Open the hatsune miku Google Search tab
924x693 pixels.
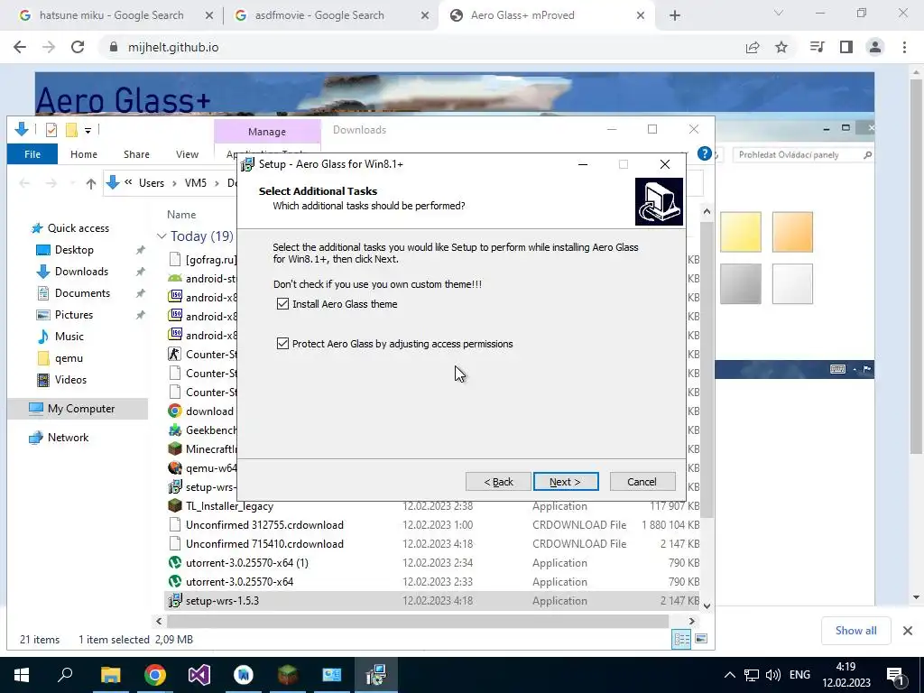(112, 15)
